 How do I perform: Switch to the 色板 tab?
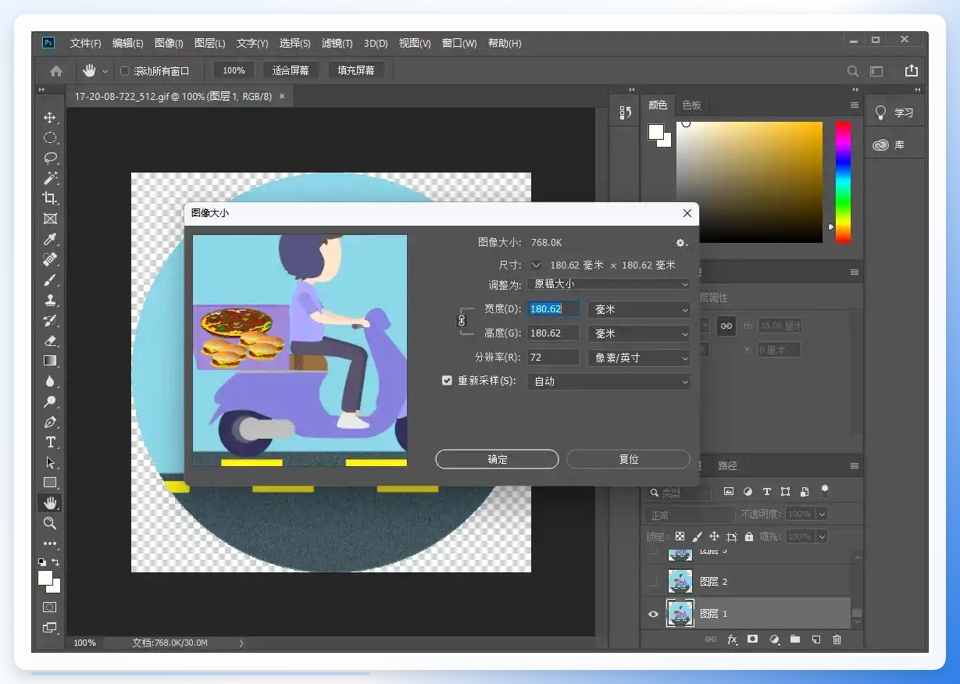[691, 105]
